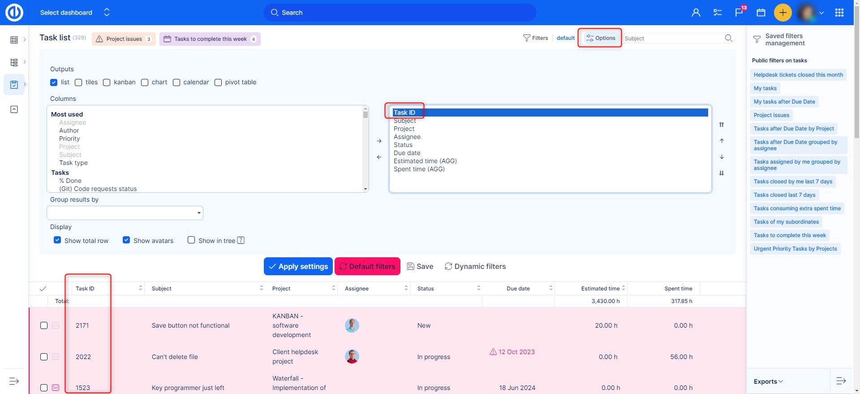Tick the Show in tree checkbox

[191, 240]
